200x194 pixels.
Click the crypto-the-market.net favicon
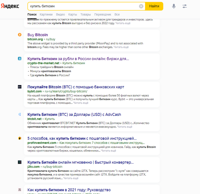click(20, 59)
